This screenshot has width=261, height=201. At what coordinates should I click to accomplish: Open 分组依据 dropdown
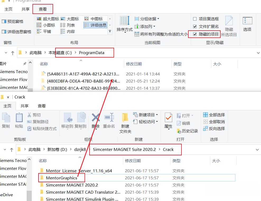pyautogui.click(x=147, y=19)
